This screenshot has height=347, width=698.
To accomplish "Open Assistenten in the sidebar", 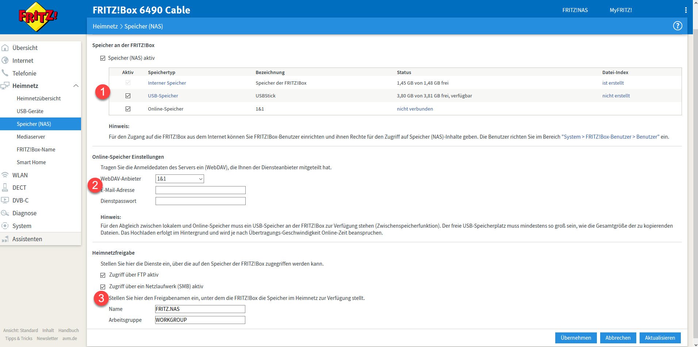I will (x=27, y=239).
